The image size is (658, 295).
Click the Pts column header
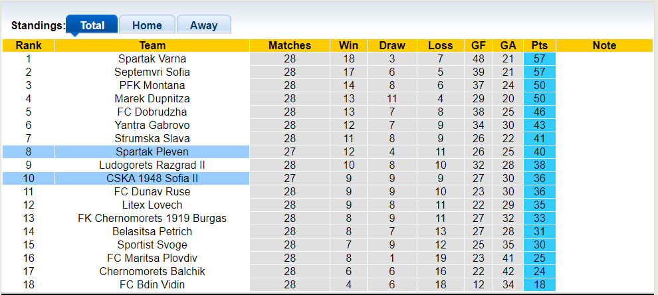pyautogui.click(x=539, y=45)
